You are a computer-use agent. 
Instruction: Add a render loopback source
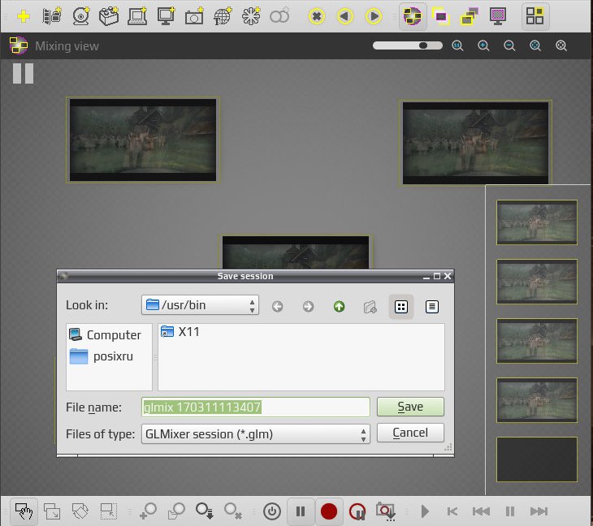[x=137, y=16]
